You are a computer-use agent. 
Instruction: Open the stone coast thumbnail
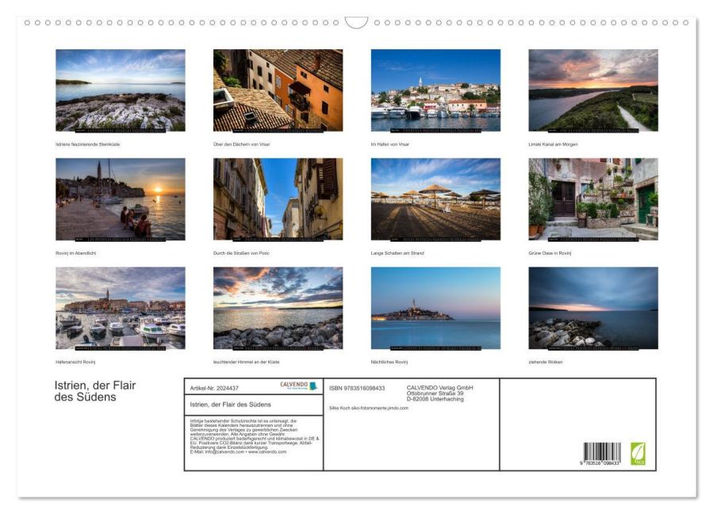(x=121, y=90)
